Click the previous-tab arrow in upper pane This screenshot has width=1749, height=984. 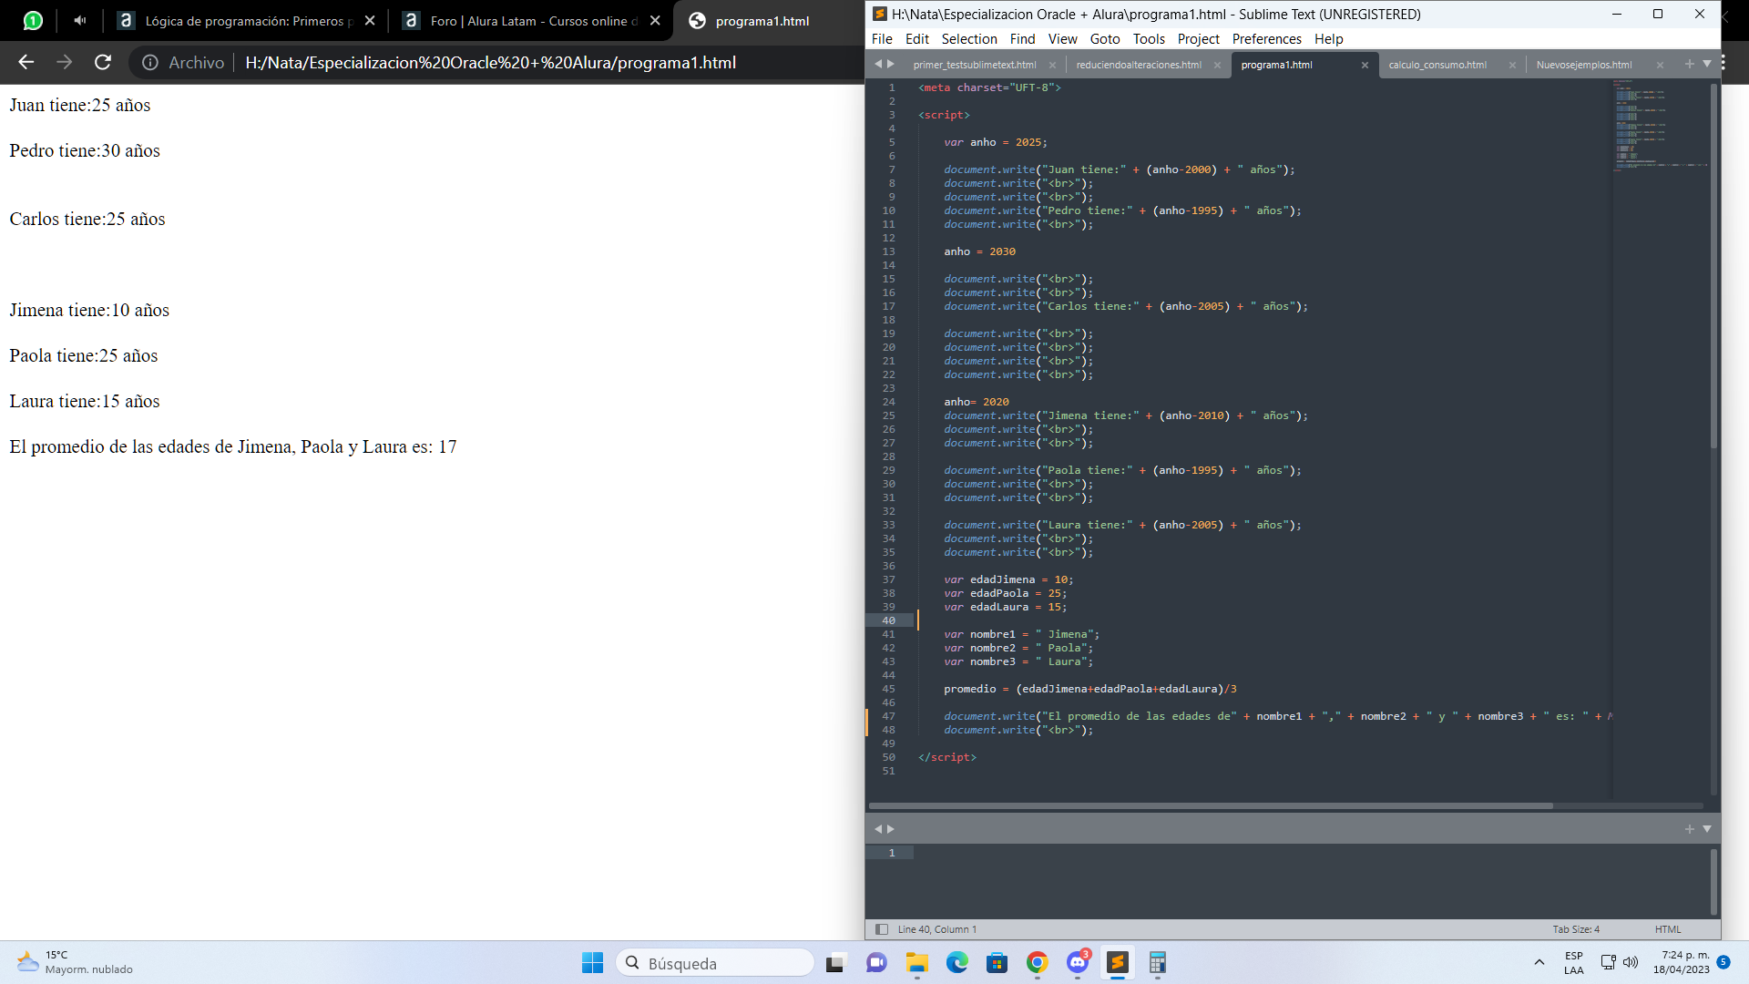(x=878, y=64)
